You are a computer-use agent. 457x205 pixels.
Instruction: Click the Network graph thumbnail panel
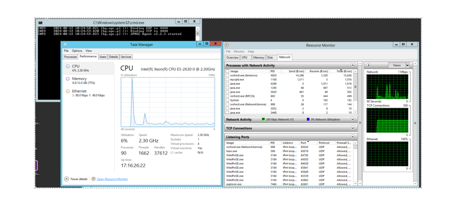pos(387,86)
